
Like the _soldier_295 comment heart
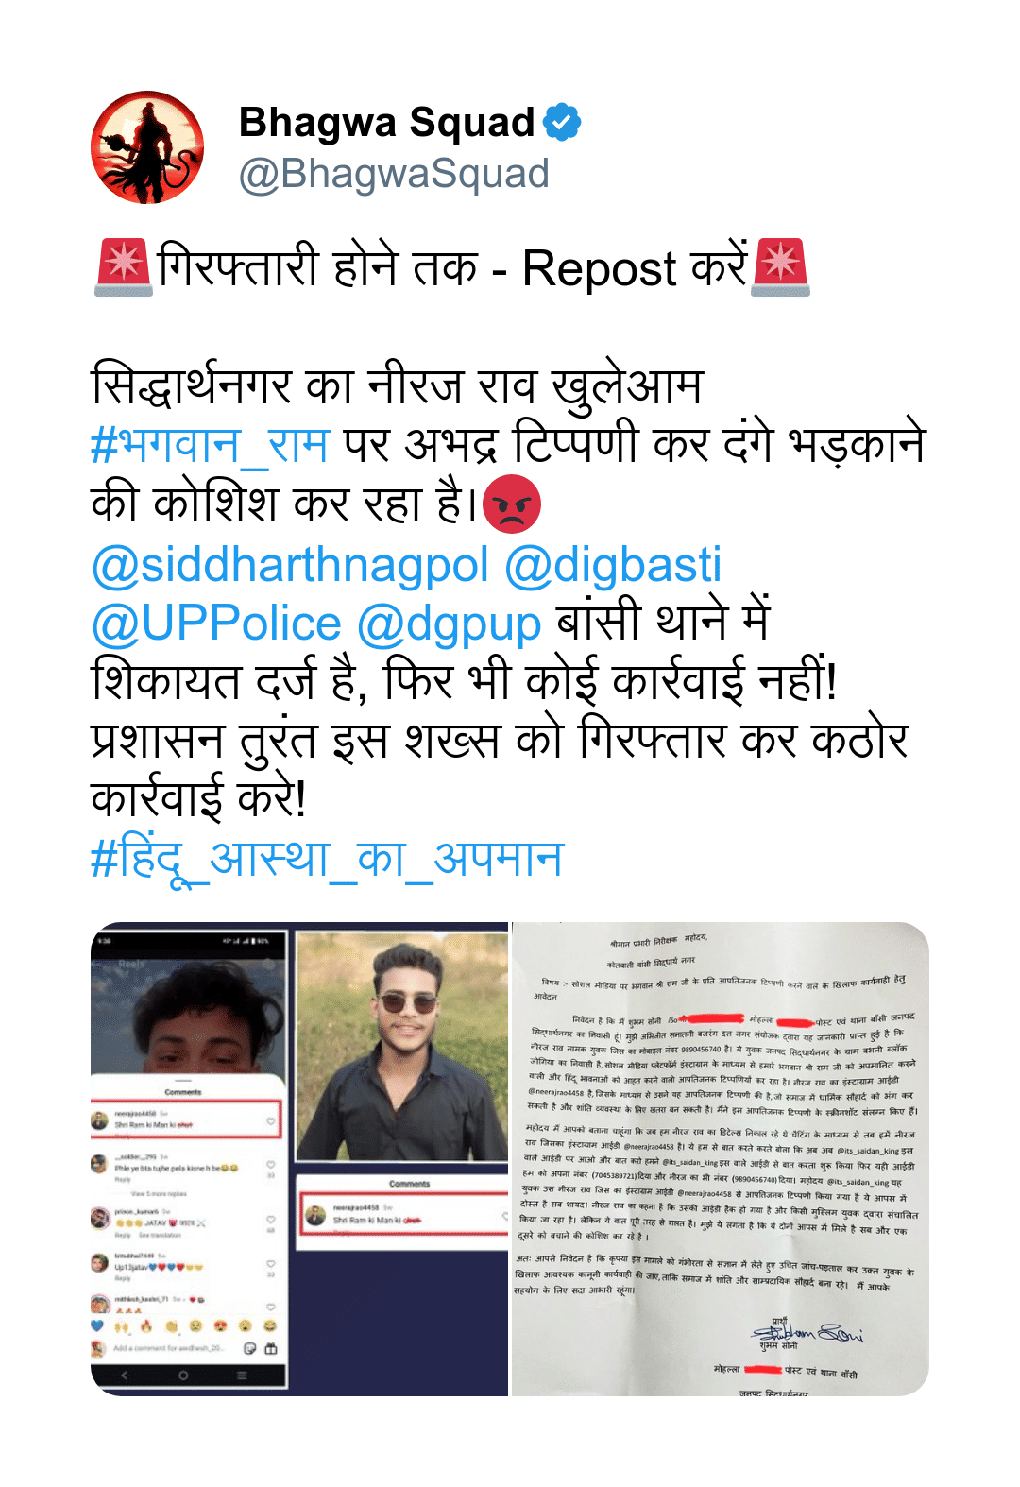coord(271,1165)
